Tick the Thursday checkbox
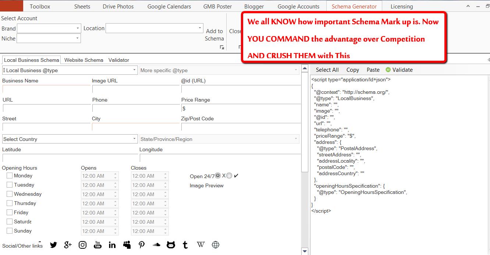 [x=10, y=203]
